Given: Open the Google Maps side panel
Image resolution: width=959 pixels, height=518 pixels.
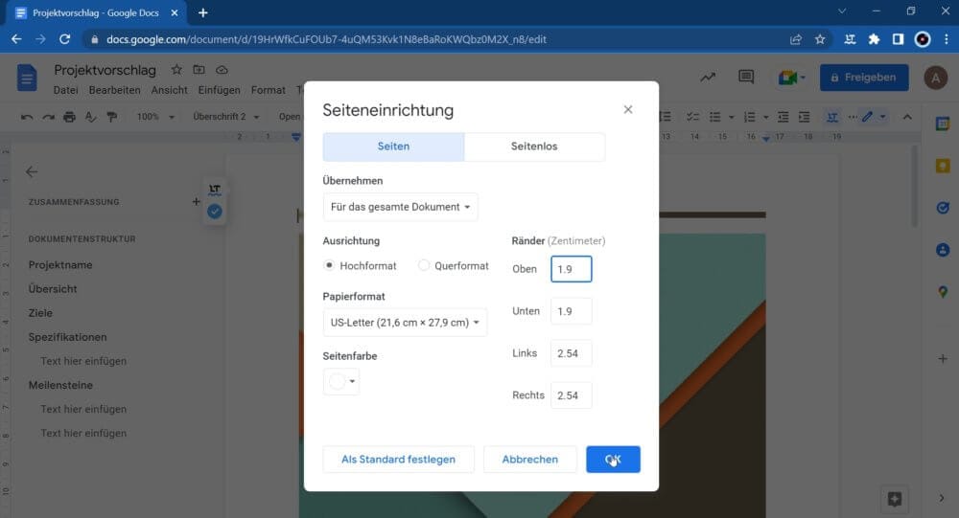Looking at the screenshot, I should 943,292.
